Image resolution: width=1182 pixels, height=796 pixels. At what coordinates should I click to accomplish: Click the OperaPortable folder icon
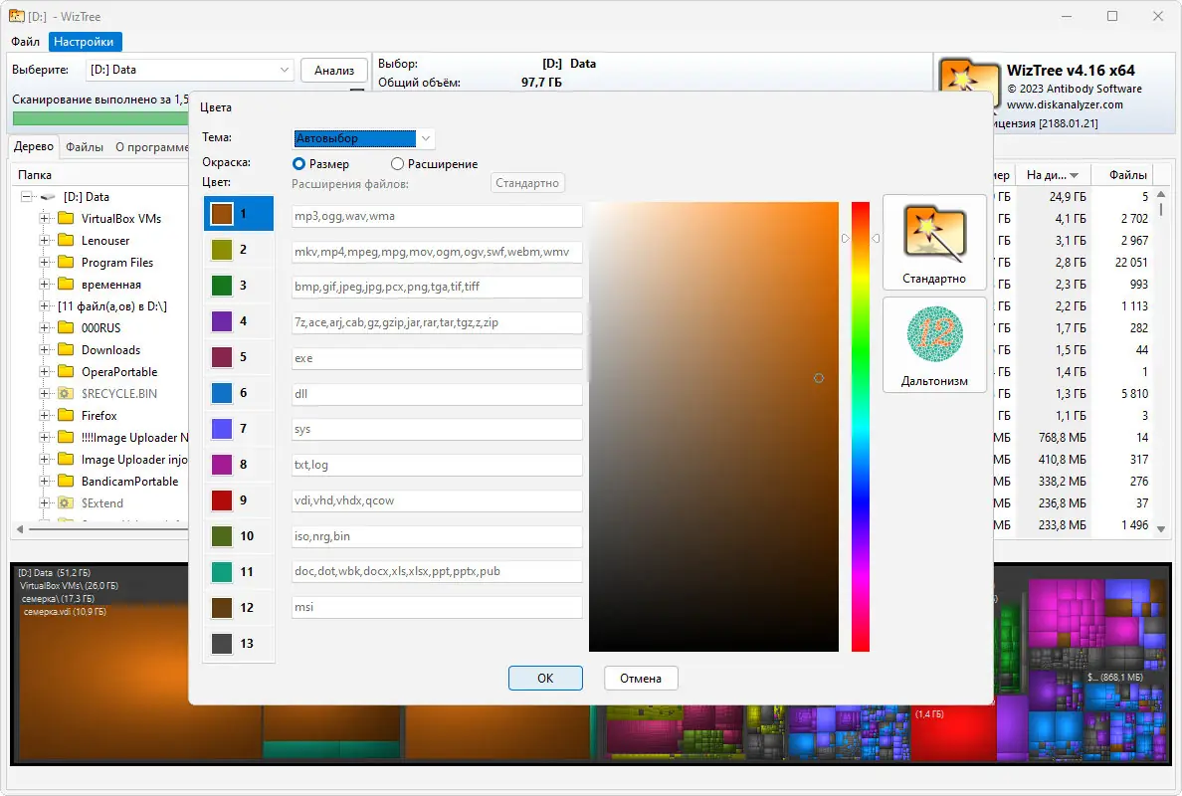[x=66, y=371]
